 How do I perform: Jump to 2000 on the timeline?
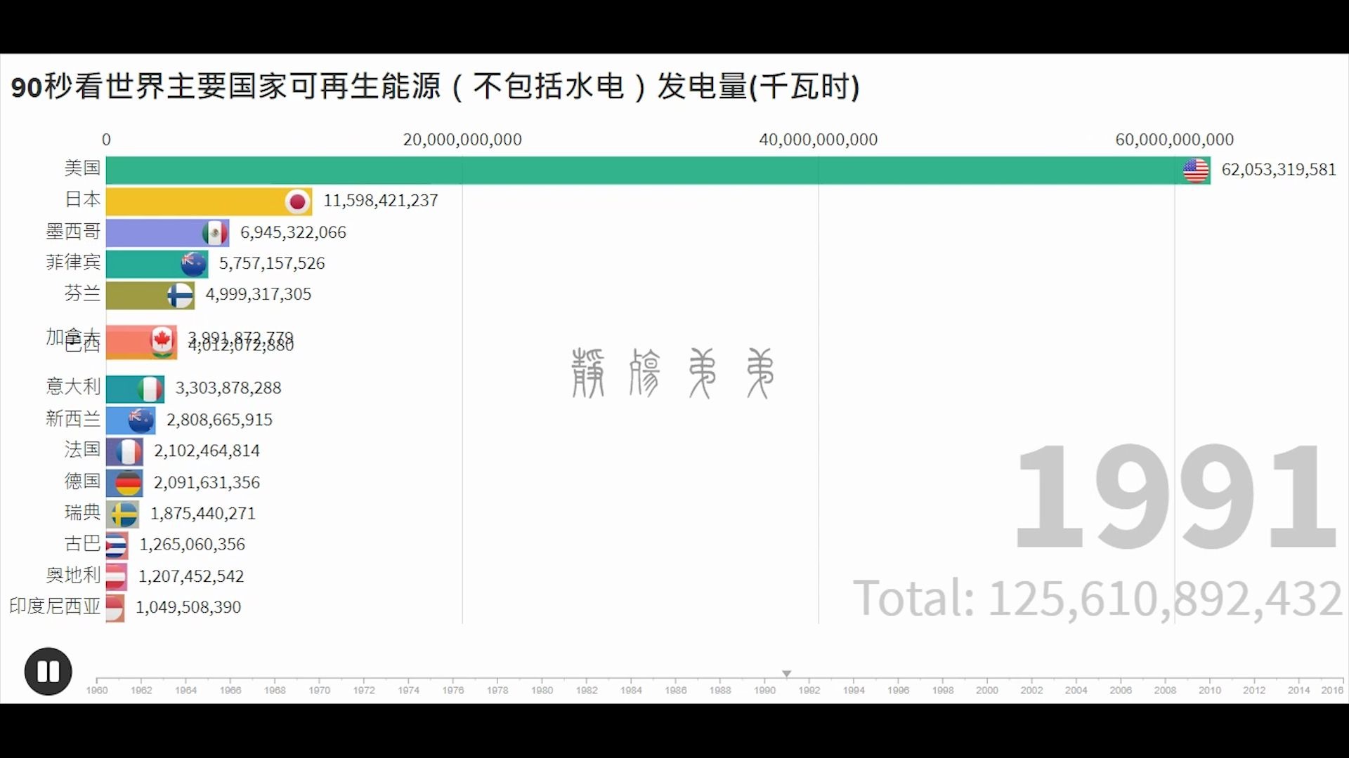[x=987, y=690]
